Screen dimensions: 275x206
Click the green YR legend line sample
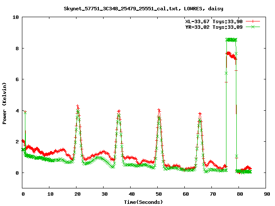[x=253, y=27]
